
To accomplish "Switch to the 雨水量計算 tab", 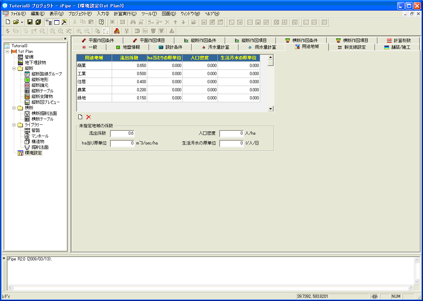I will coord(262,47).
